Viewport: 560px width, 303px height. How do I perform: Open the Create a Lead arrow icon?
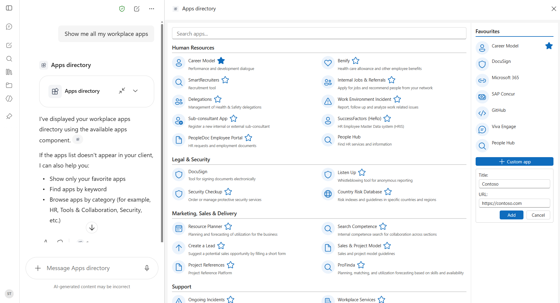[179, 248]
